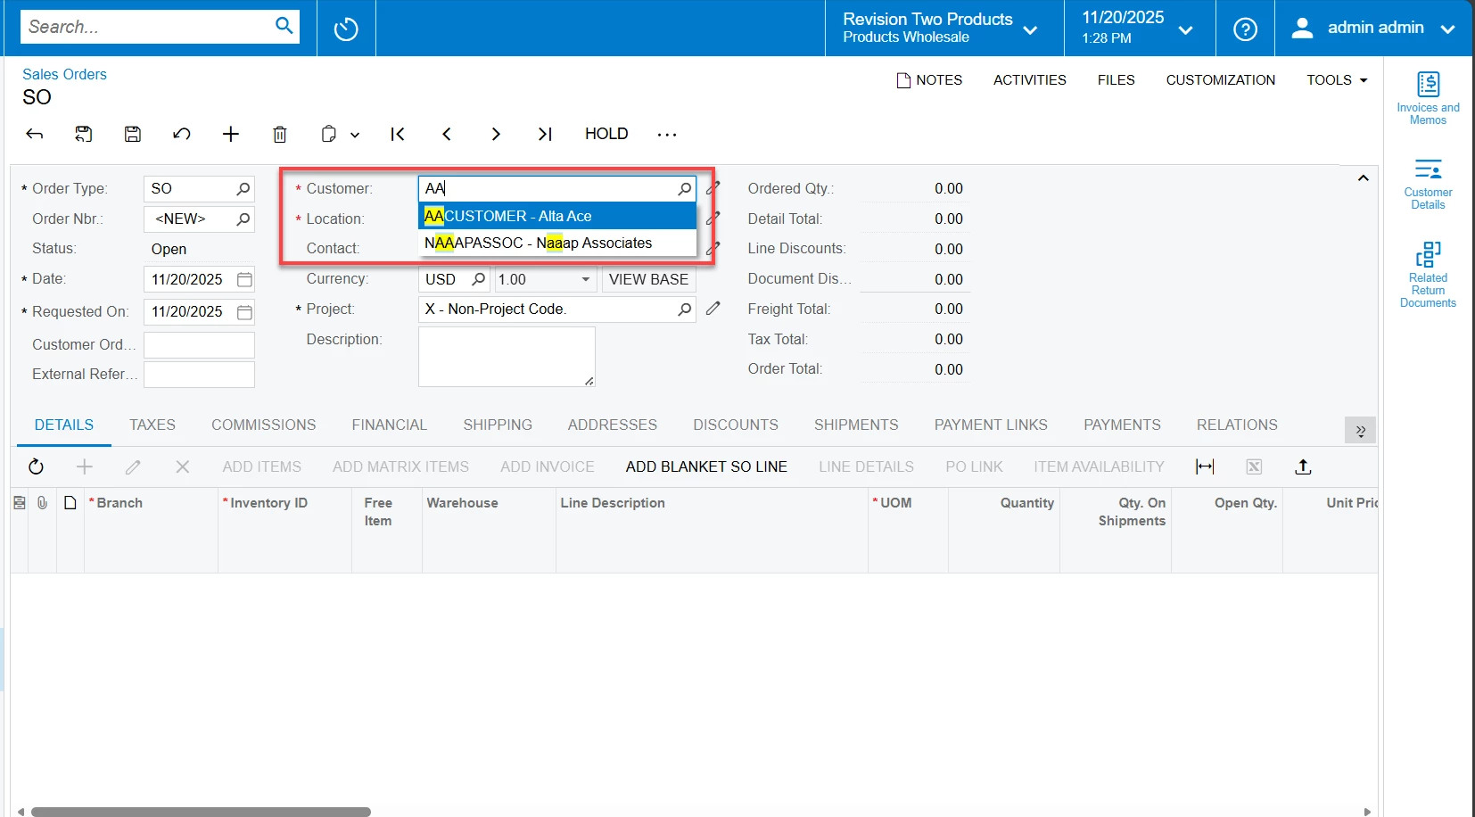Image resolution: width=1475 pixels, height=817 pixels.
Task: Switch to the SHIPPING tab
Action: (x=498, y=425)
